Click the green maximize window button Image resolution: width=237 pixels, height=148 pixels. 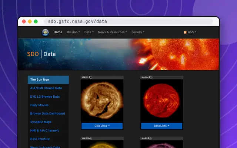click(36, 21)
